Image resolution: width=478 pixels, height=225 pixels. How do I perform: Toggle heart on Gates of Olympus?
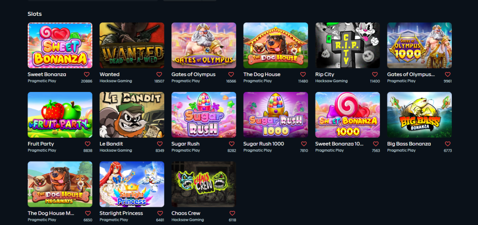click(x=231, y=74)
